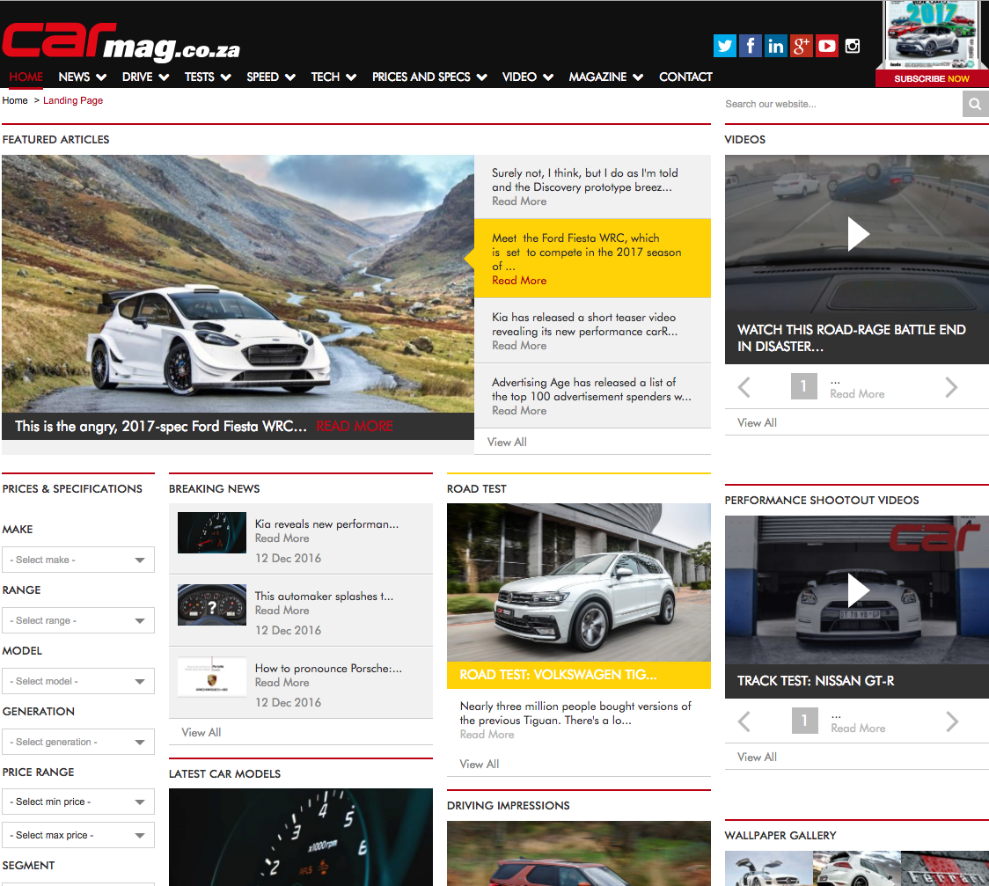Click the carmag.co.za logo
The width and height of the screenshot is (989, 886).
click(x=121, y=42)
